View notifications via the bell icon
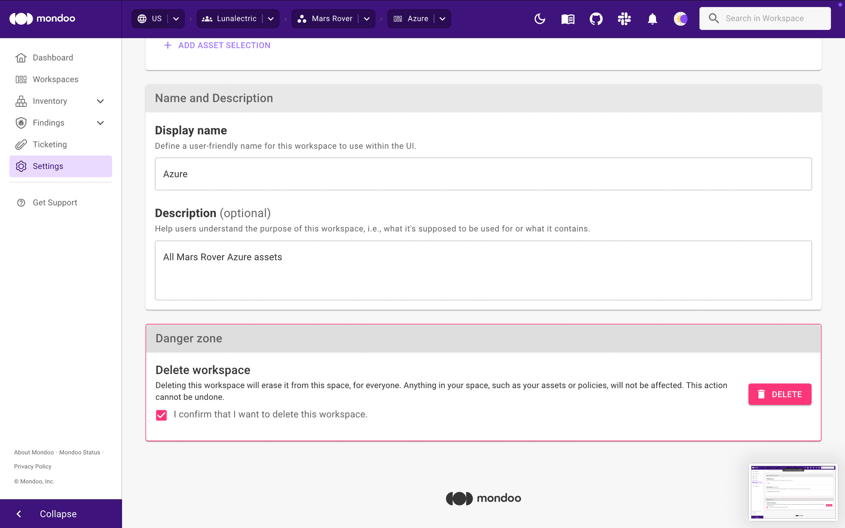Screen dimensions: 845x528 click(x=652, y=19)
